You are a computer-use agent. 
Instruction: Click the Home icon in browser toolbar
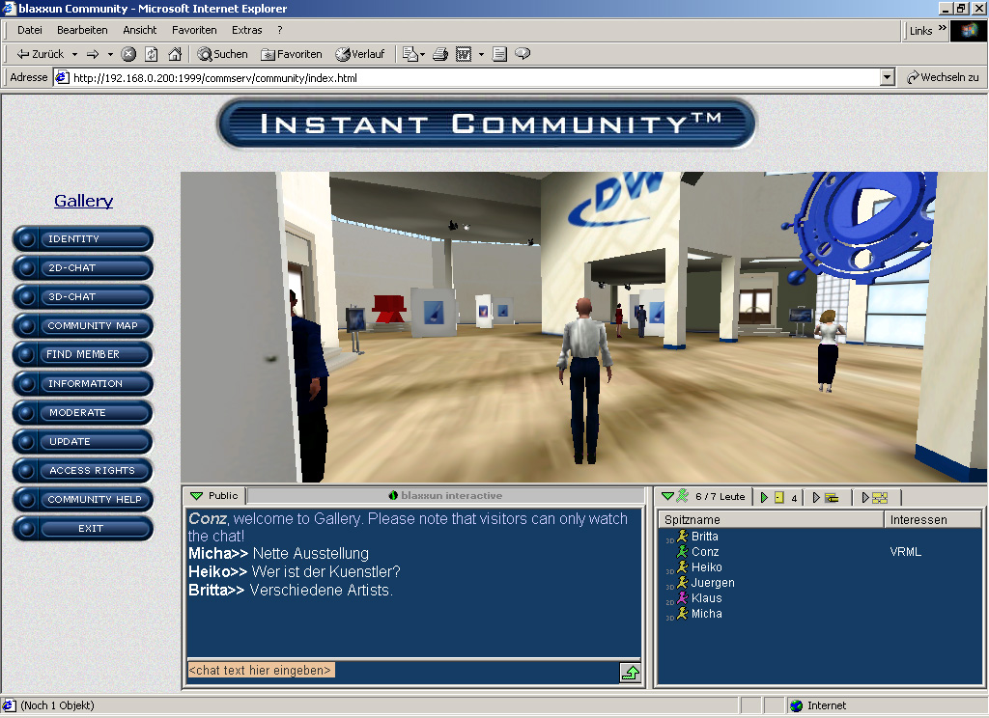(x=175, y=54)
